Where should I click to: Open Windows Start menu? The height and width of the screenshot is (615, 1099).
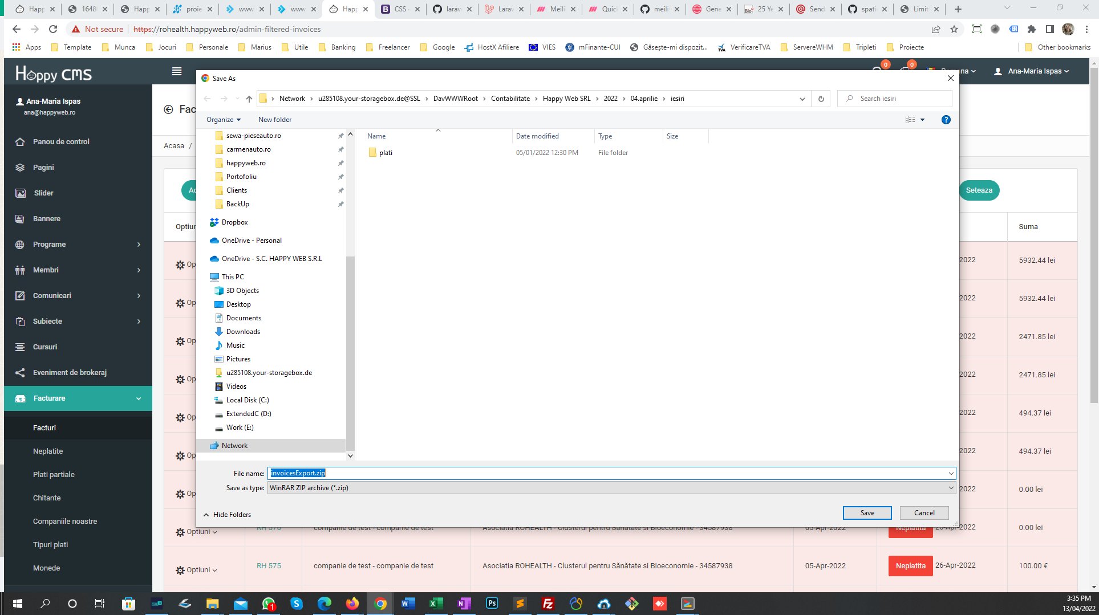[x=17, y=604]
